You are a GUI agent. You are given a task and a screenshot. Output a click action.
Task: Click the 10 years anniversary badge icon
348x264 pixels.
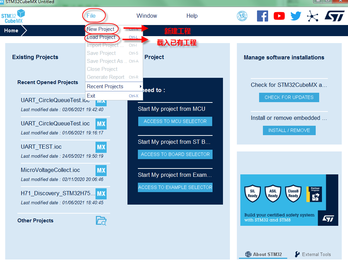tap(242, 16)
